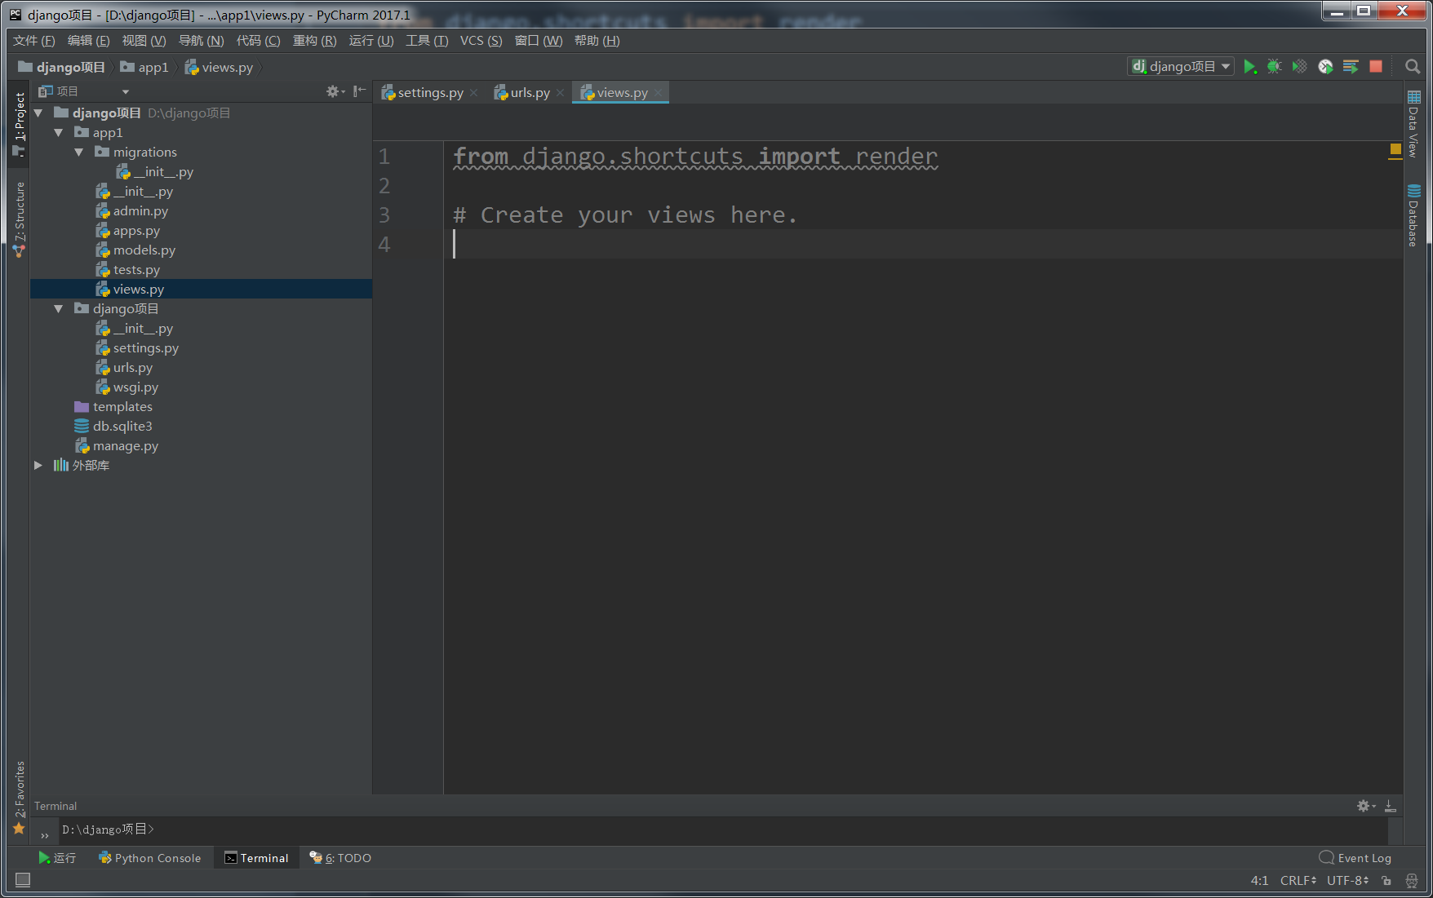Open Search Everywhere with the magnifier icon
The image size is (1433, 898).
[1413, 67]
